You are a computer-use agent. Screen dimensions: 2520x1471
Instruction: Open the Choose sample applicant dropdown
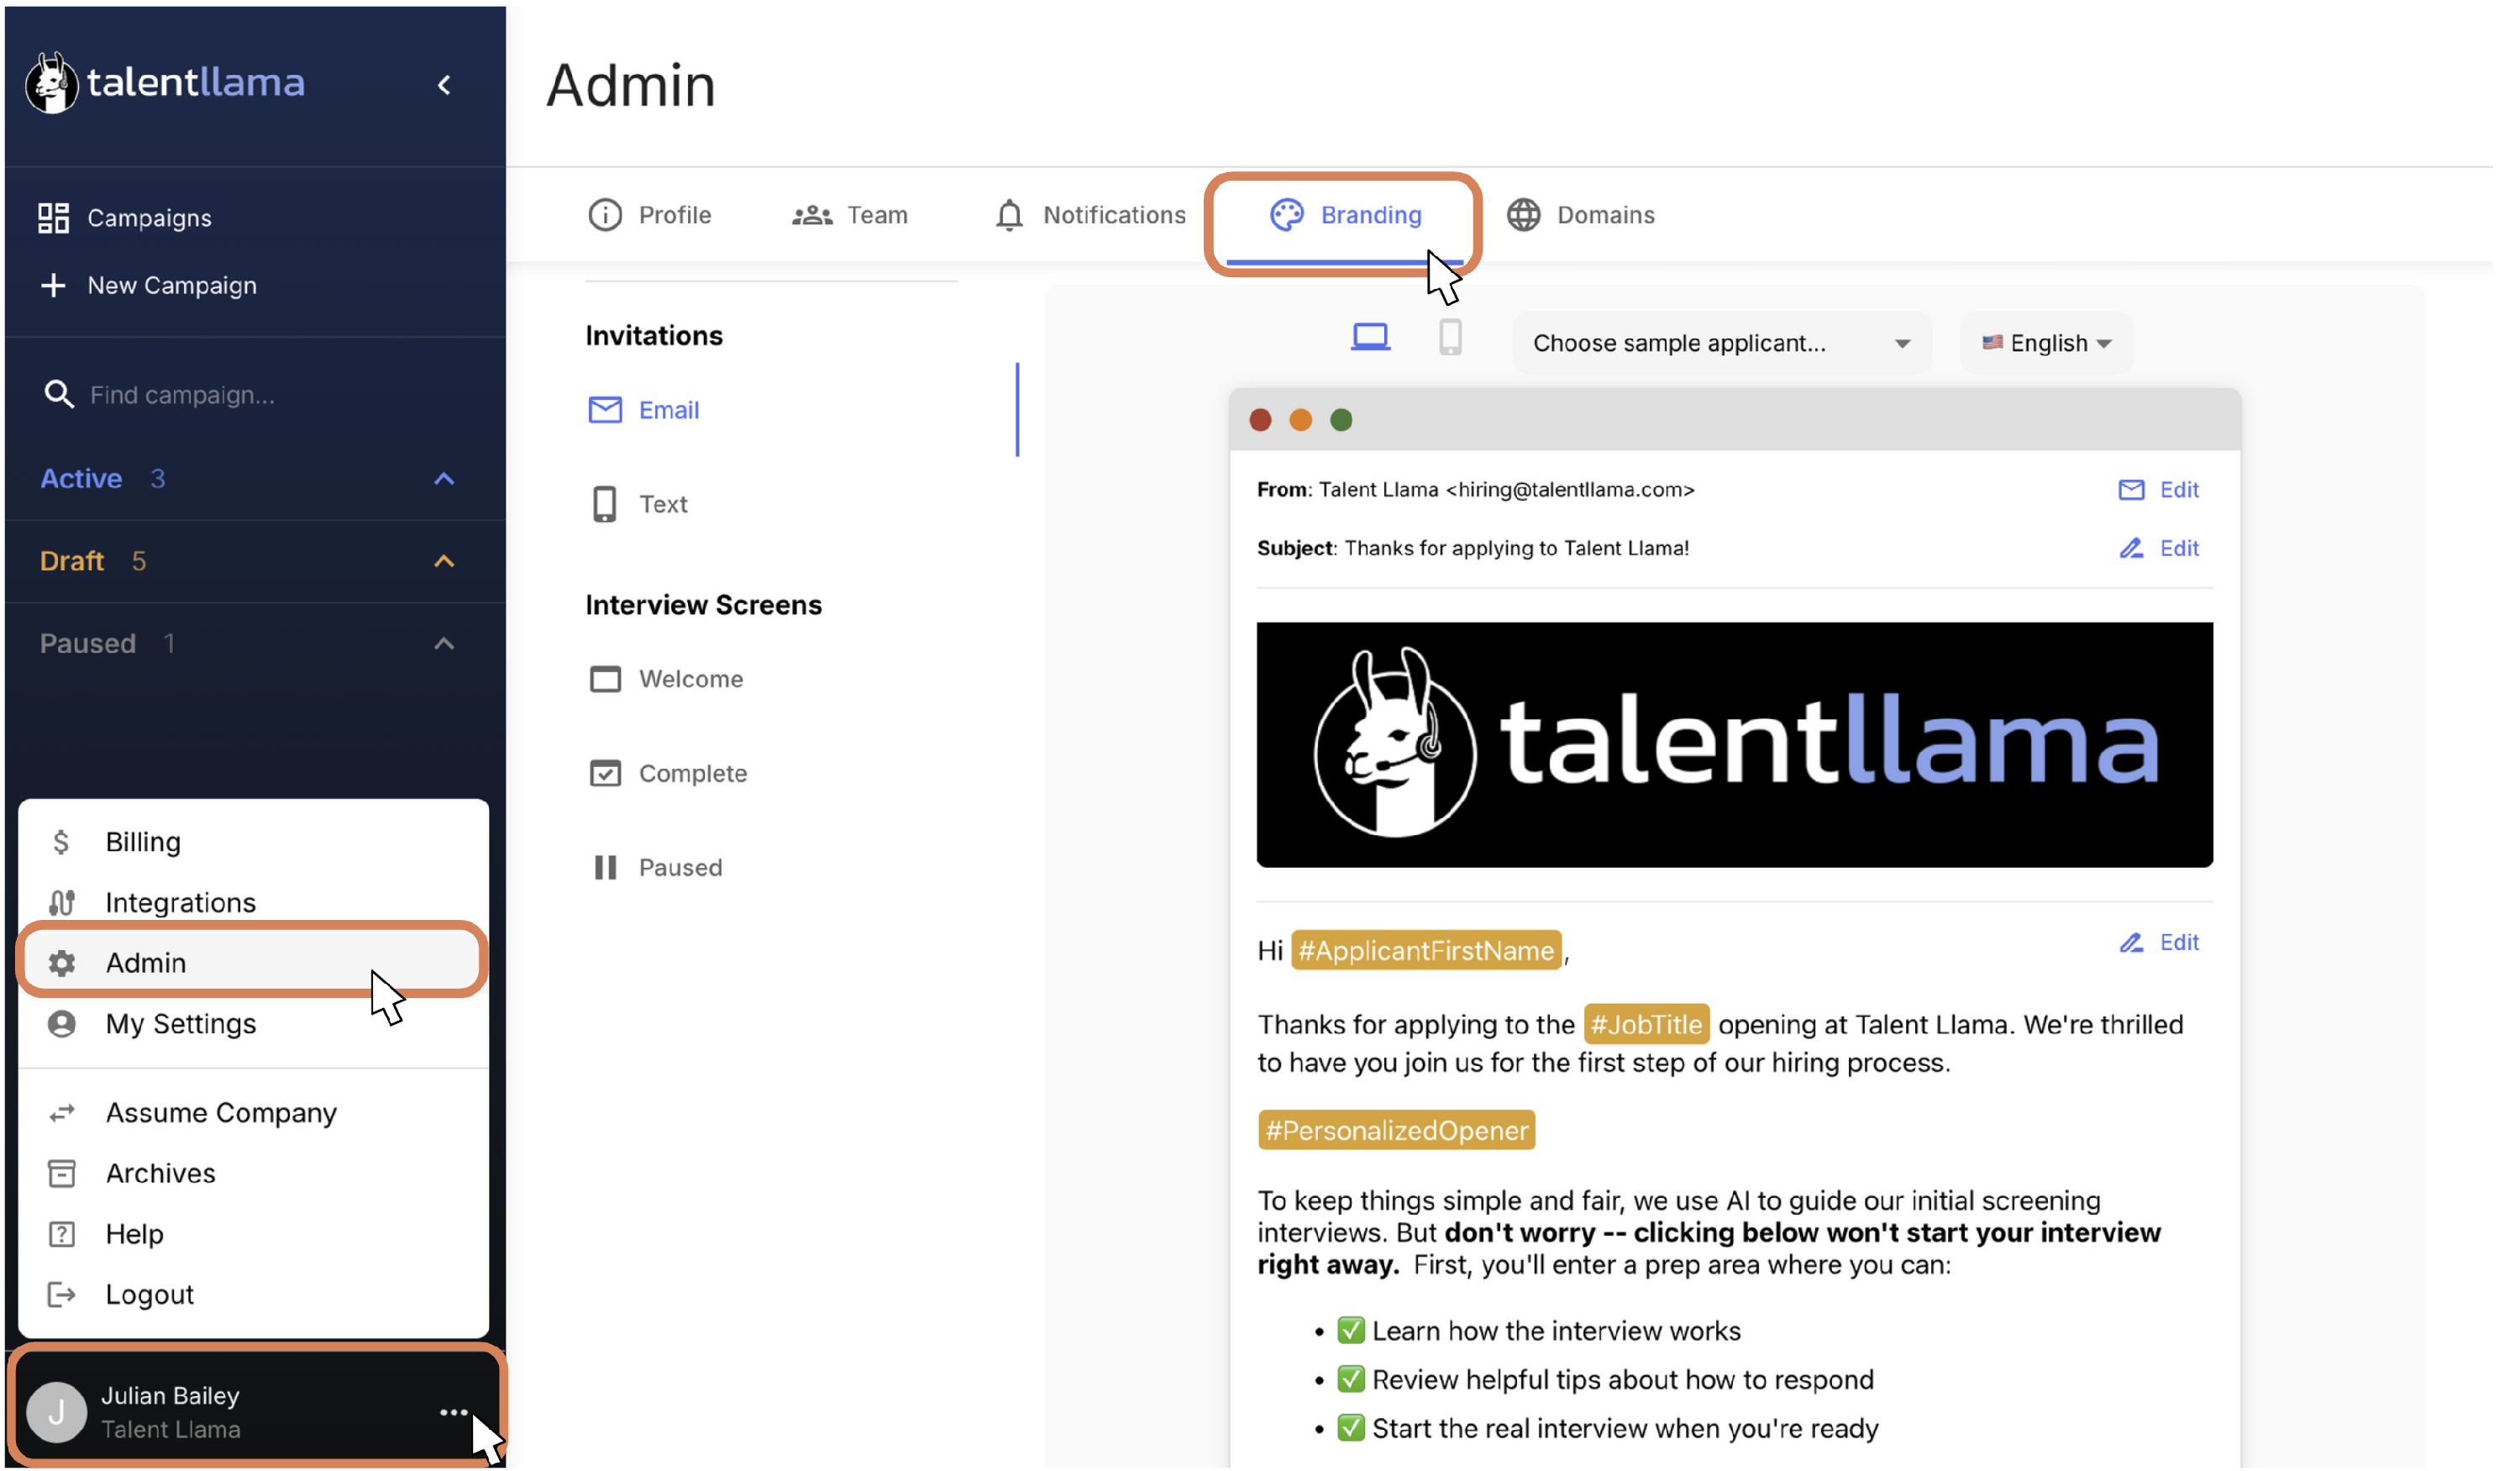[1721, 343]
